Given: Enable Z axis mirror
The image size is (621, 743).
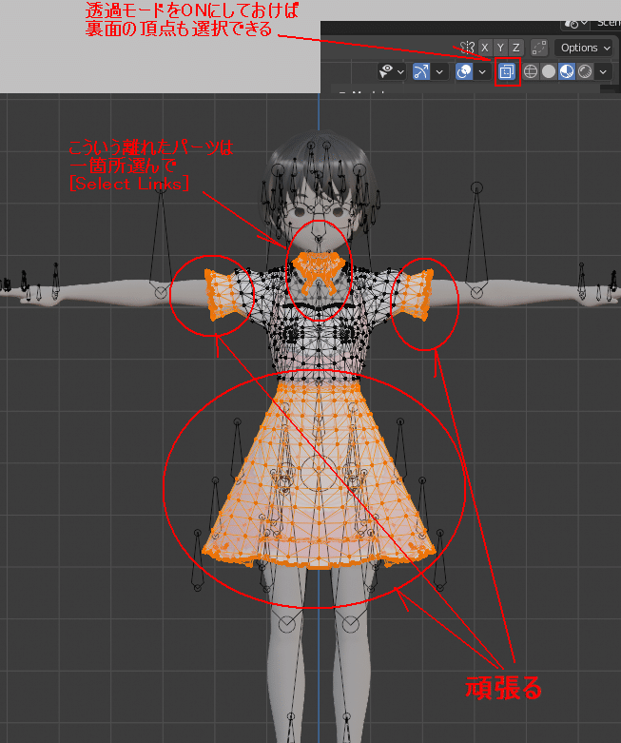Looking at the screenshot, I should point(515,48).
